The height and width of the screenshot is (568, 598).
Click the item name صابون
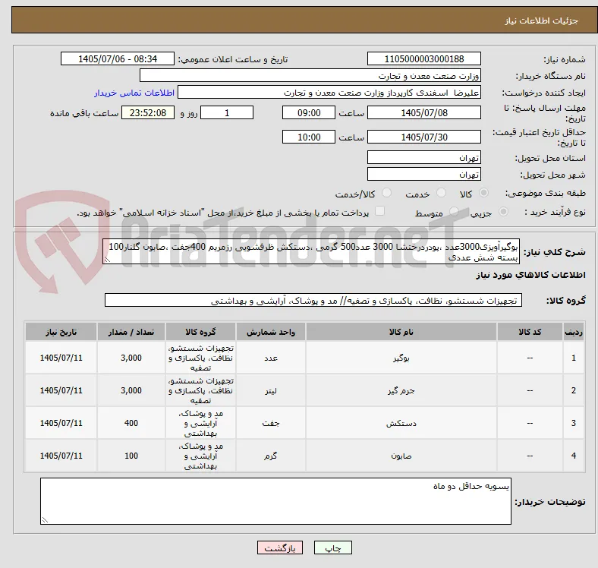click(x=401, y=456)
